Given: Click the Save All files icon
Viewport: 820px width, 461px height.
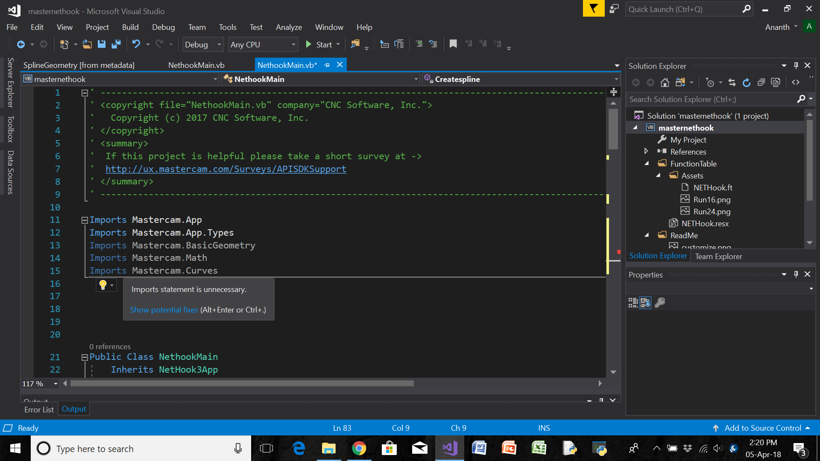Looking at the screenshot, I should tap(115, 44).
